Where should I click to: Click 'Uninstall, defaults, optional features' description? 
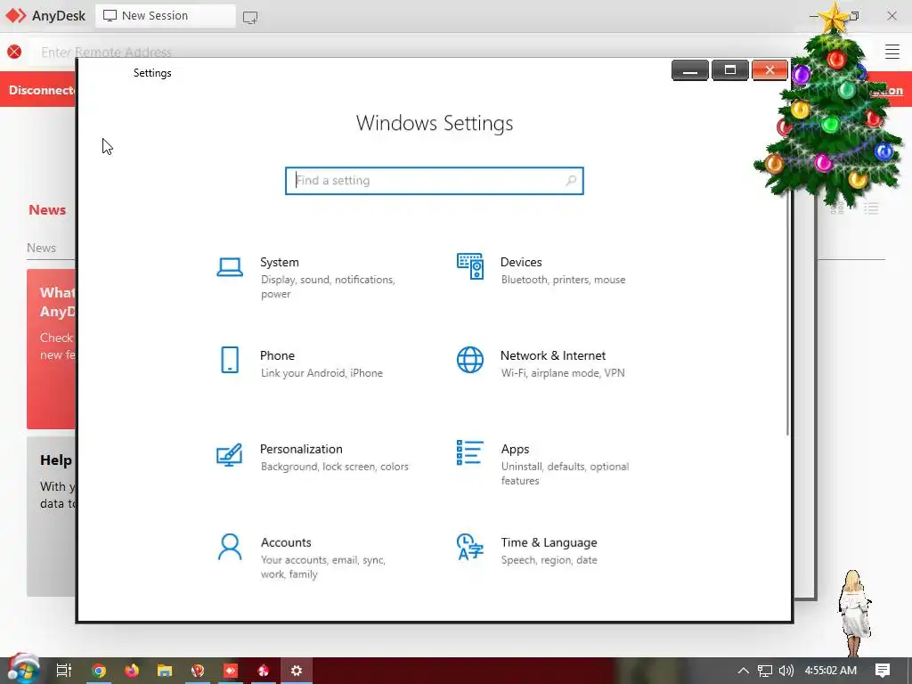[565, 474]
